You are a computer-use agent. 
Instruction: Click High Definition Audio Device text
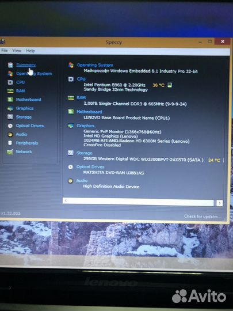(111, 187)
